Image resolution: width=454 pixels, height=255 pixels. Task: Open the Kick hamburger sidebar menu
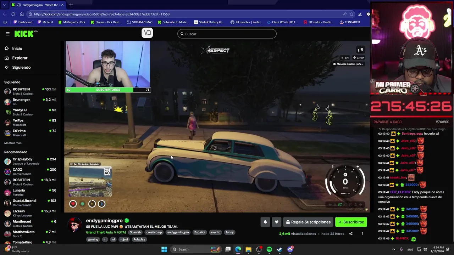point(7,34)
